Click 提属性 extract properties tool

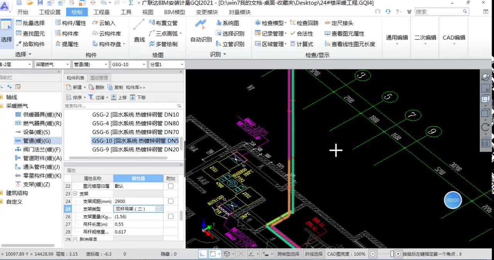pyautogui.click(x=67, y=44)
